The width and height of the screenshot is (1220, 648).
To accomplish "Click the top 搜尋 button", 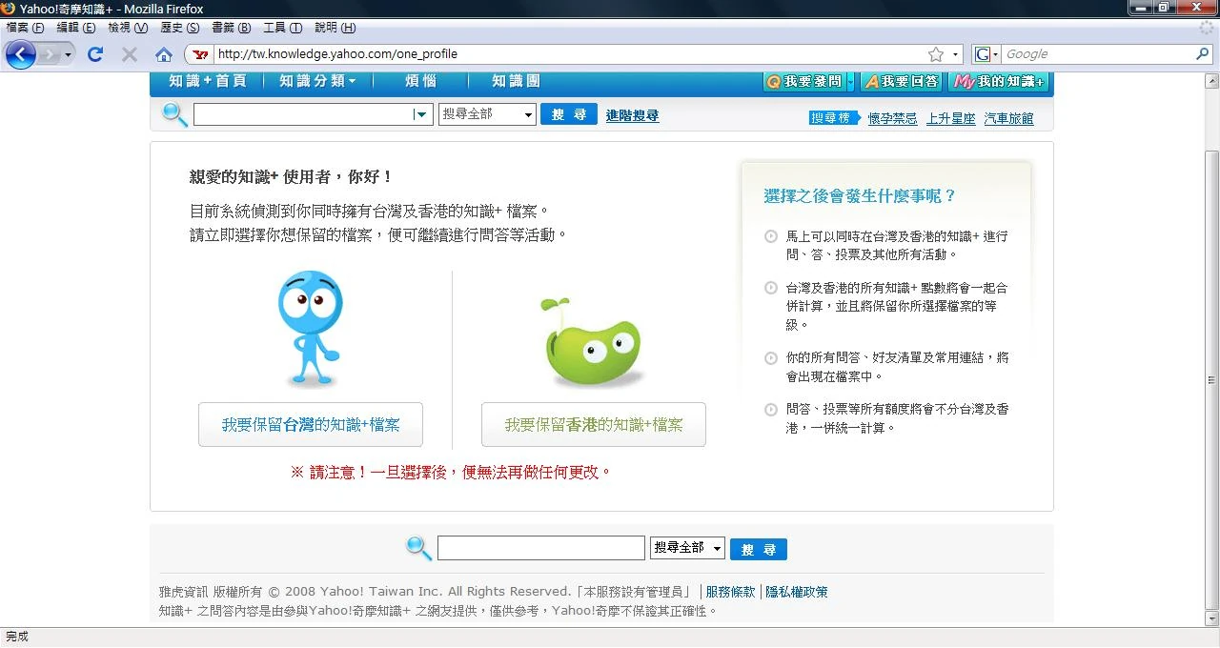I will pos(569,114).
